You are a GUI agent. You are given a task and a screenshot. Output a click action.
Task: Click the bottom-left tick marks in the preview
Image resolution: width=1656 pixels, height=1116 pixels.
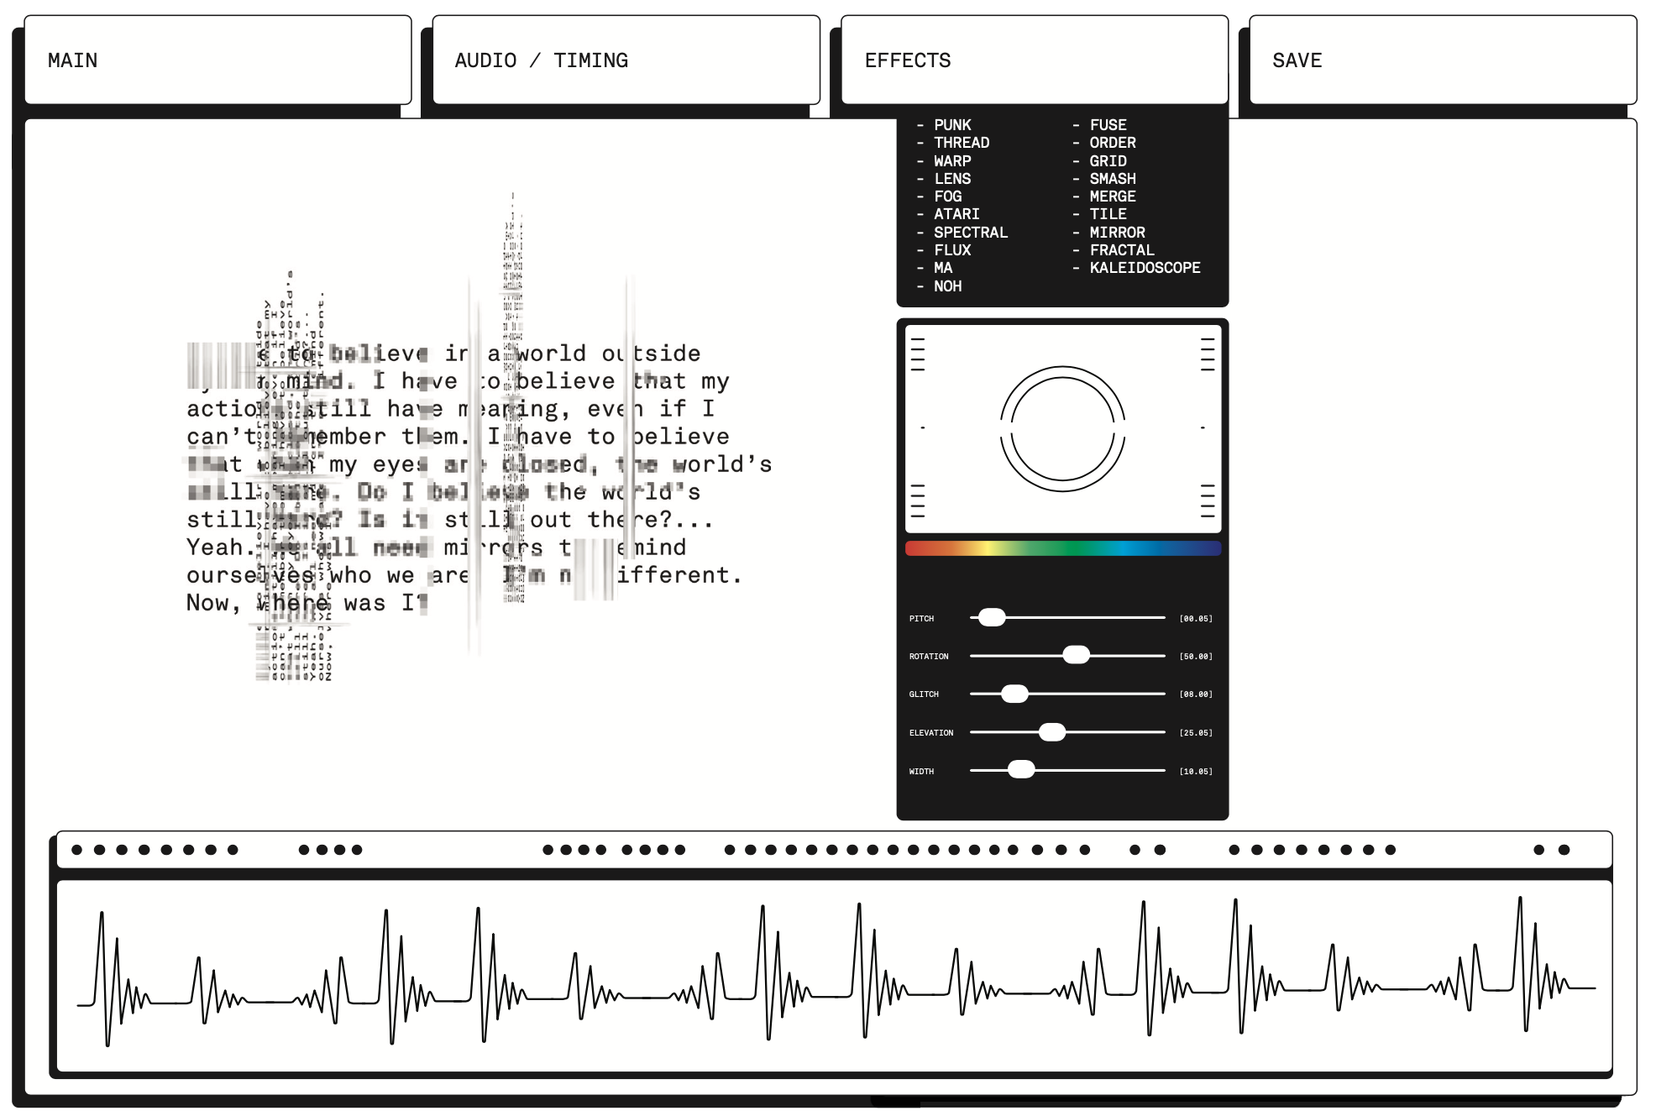pos(918,500)
